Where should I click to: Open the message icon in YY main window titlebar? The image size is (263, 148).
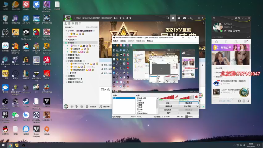tap(236, 18)
